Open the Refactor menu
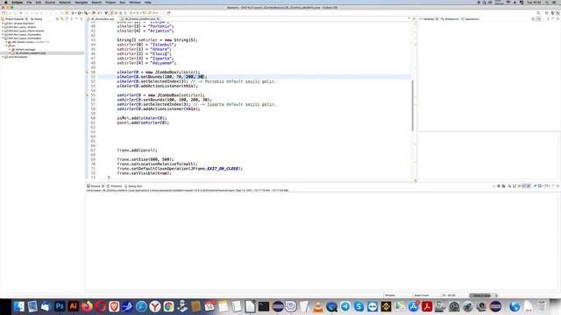 point(65,2)
